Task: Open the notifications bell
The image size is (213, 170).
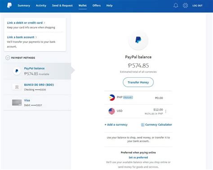Action: pyautogui.click(x=176, y=5)
